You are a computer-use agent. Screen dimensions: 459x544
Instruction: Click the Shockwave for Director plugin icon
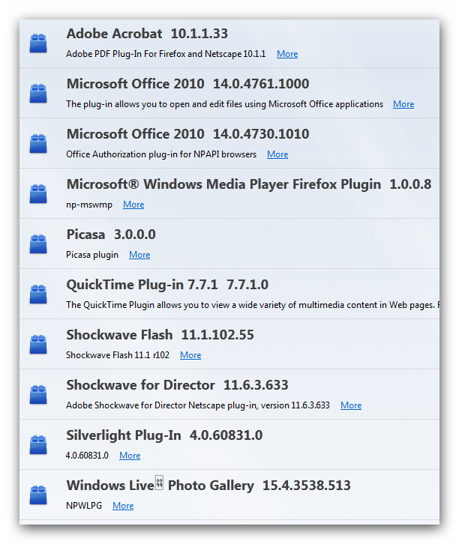tap(38, 395)
